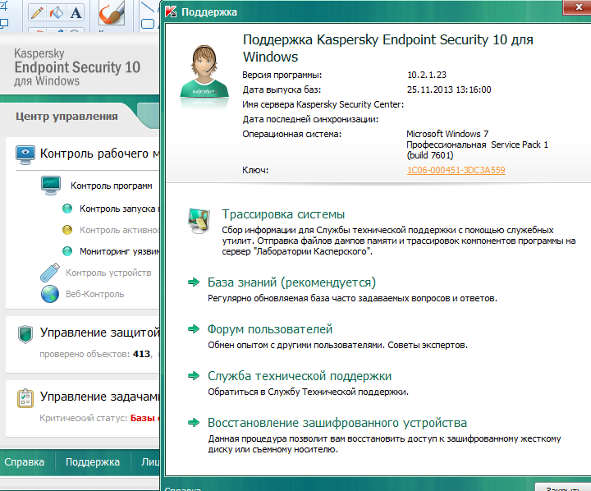Click the green status dot for Мониторинг уязвимостей

point(67,251)
